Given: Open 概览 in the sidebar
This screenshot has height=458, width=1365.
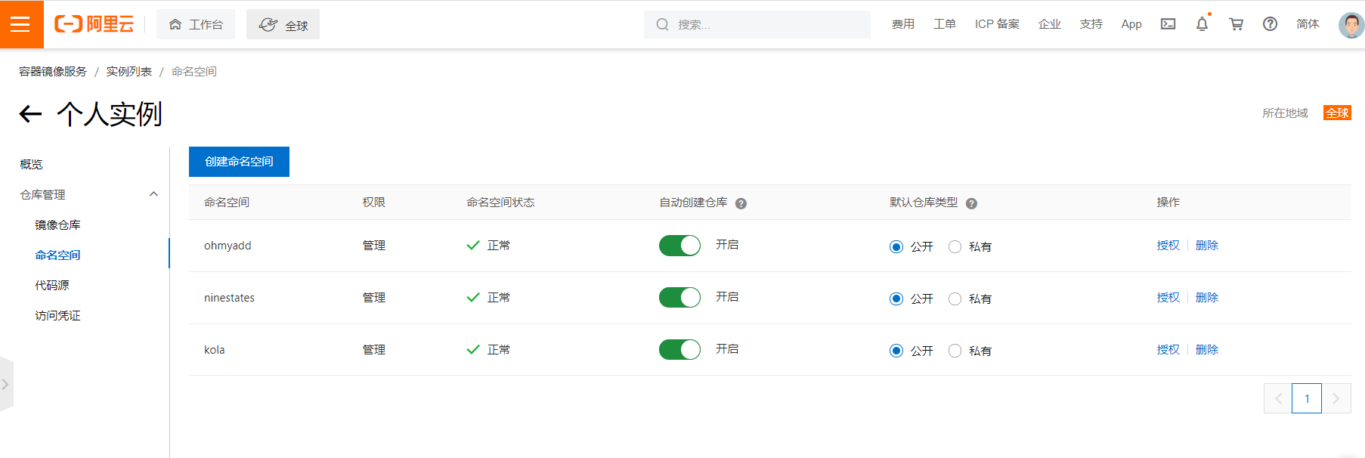Looking at the screenshot, I should click(x=31, y=164).
